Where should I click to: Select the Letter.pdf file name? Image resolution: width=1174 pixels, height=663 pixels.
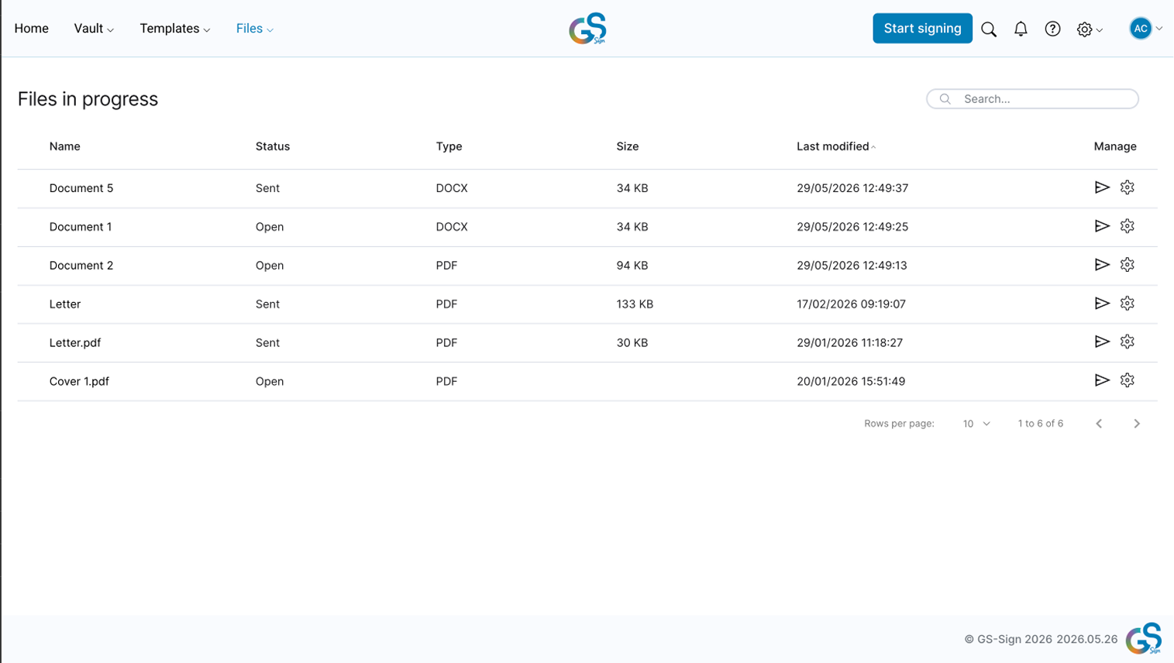coord(75,342)
